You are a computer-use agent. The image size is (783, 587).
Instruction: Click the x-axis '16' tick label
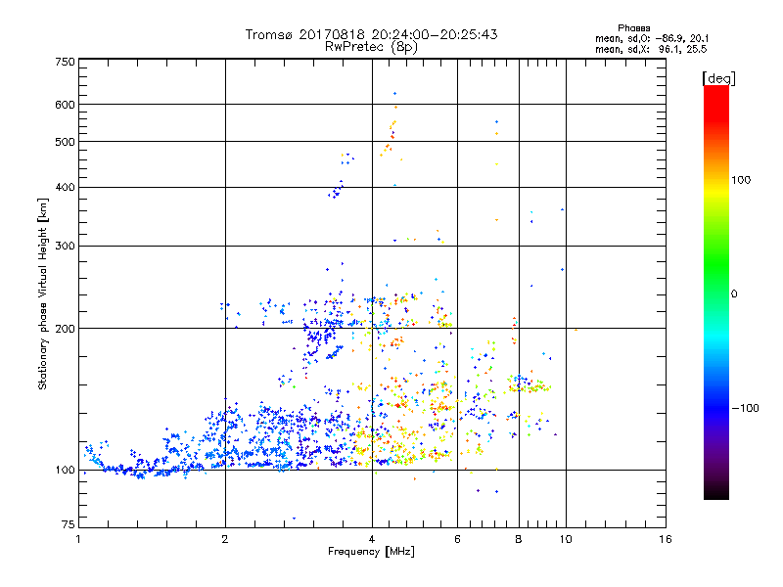tap(666, 539)
